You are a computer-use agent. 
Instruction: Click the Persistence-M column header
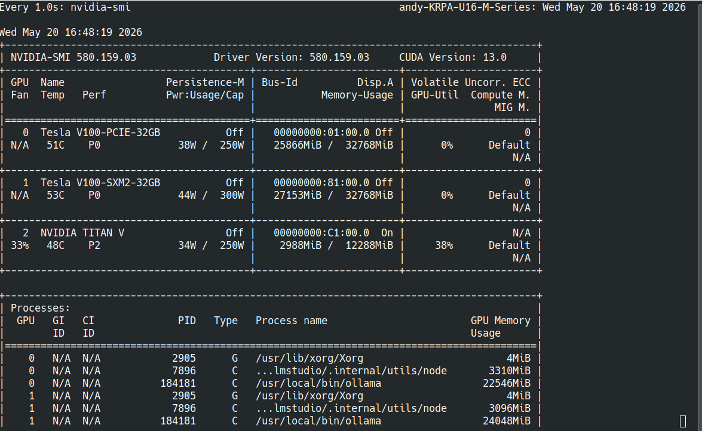click(205, 82)
